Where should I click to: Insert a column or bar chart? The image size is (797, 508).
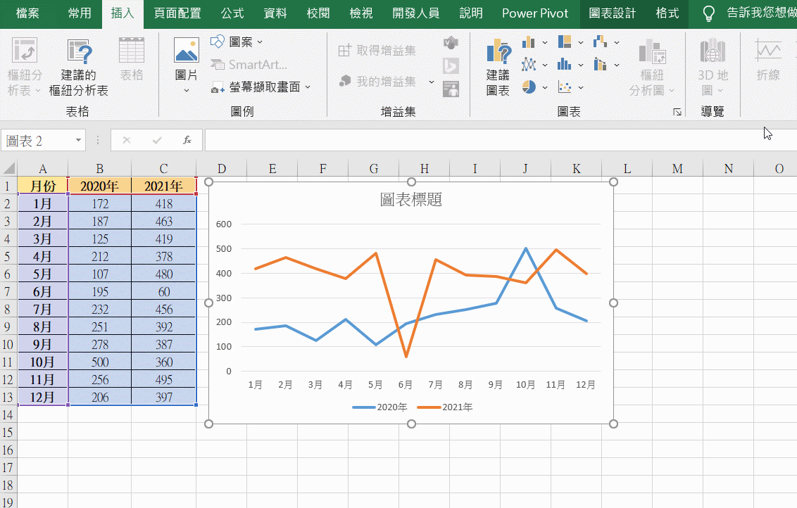tap(529, 42)
